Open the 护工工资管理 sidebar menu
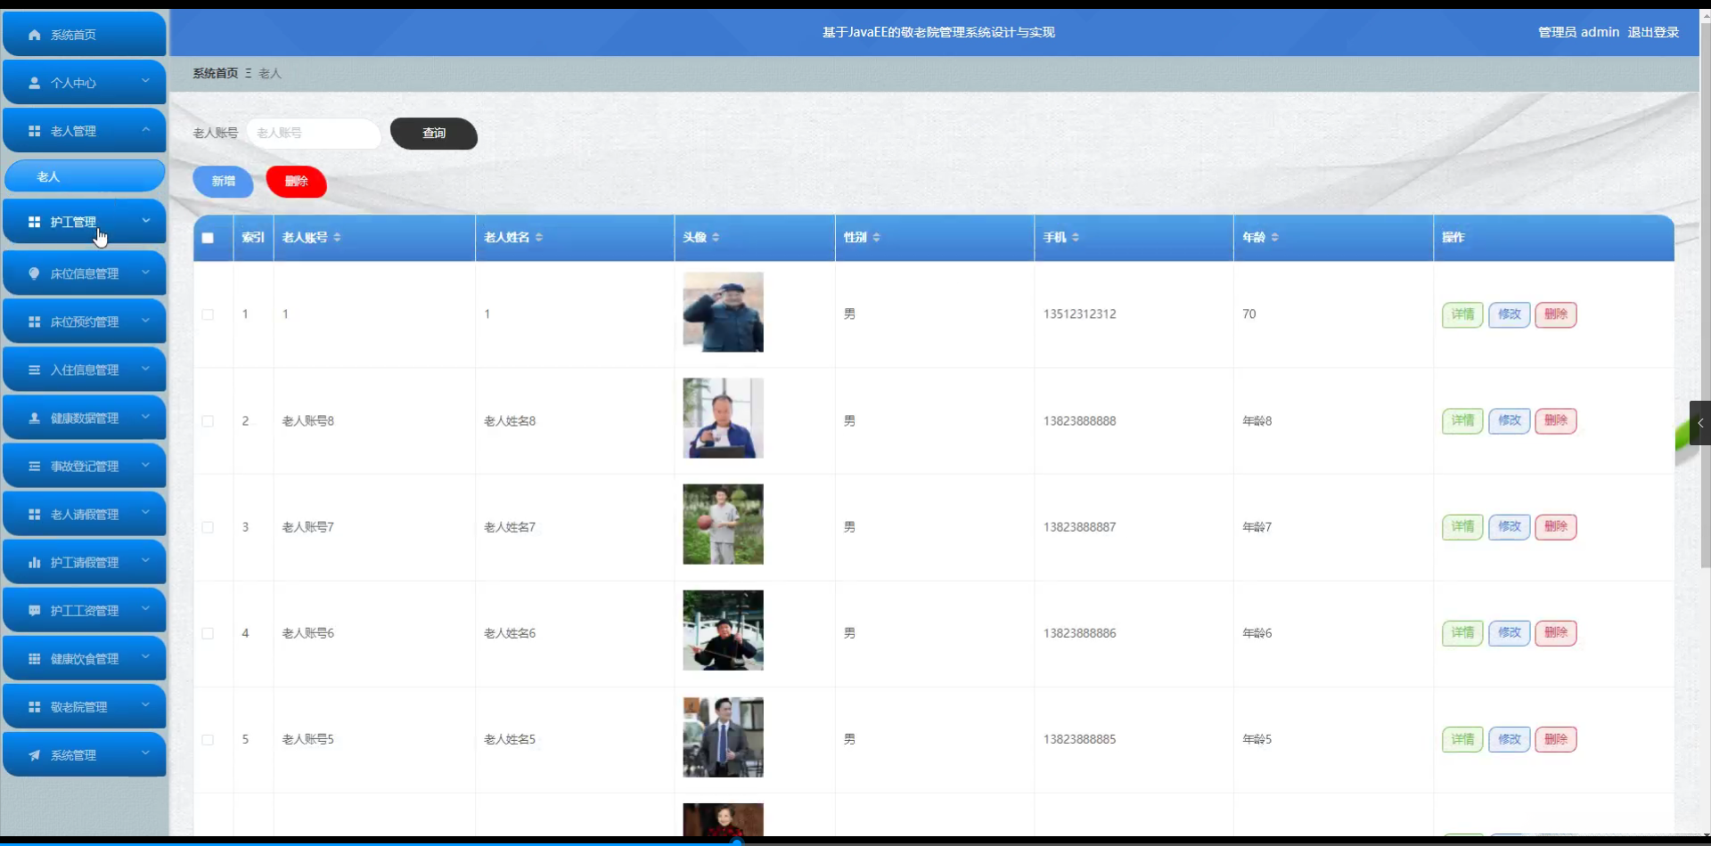Screen dimensions: 1711x846 click(85, 610)
